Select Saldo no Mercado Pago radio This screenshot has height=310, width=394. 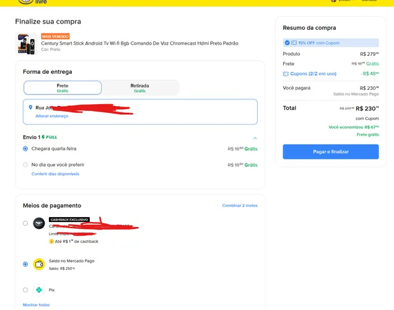pyautogui.click(x=25, y=264)
